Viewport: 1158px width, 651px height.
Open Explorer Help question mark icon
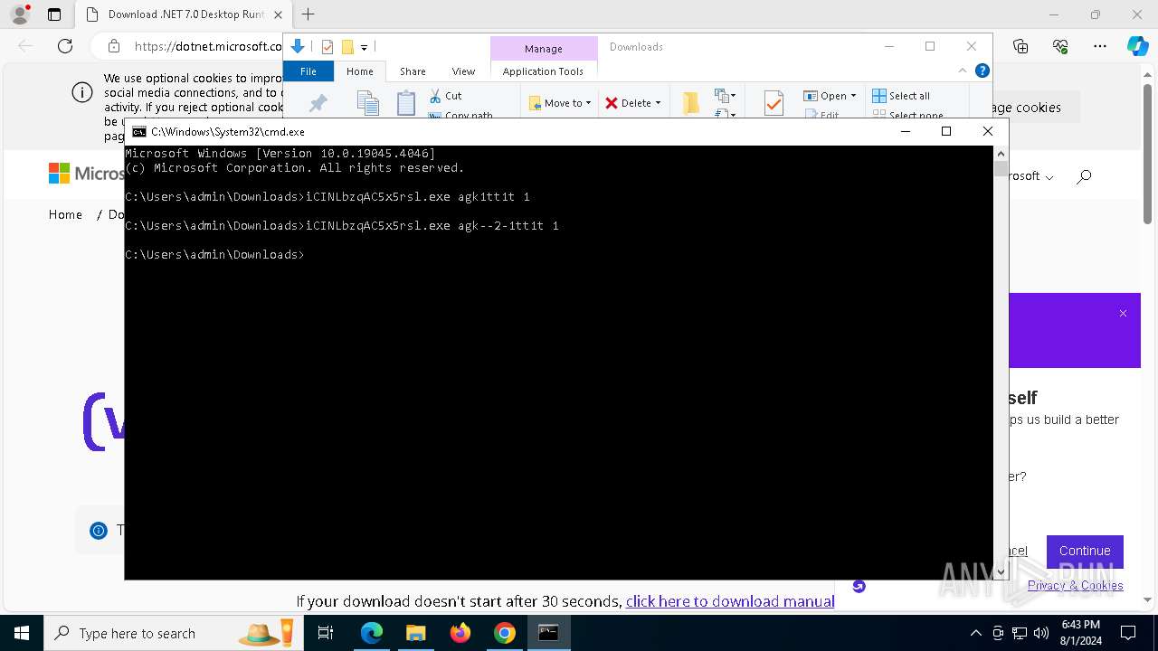point(982,71)
